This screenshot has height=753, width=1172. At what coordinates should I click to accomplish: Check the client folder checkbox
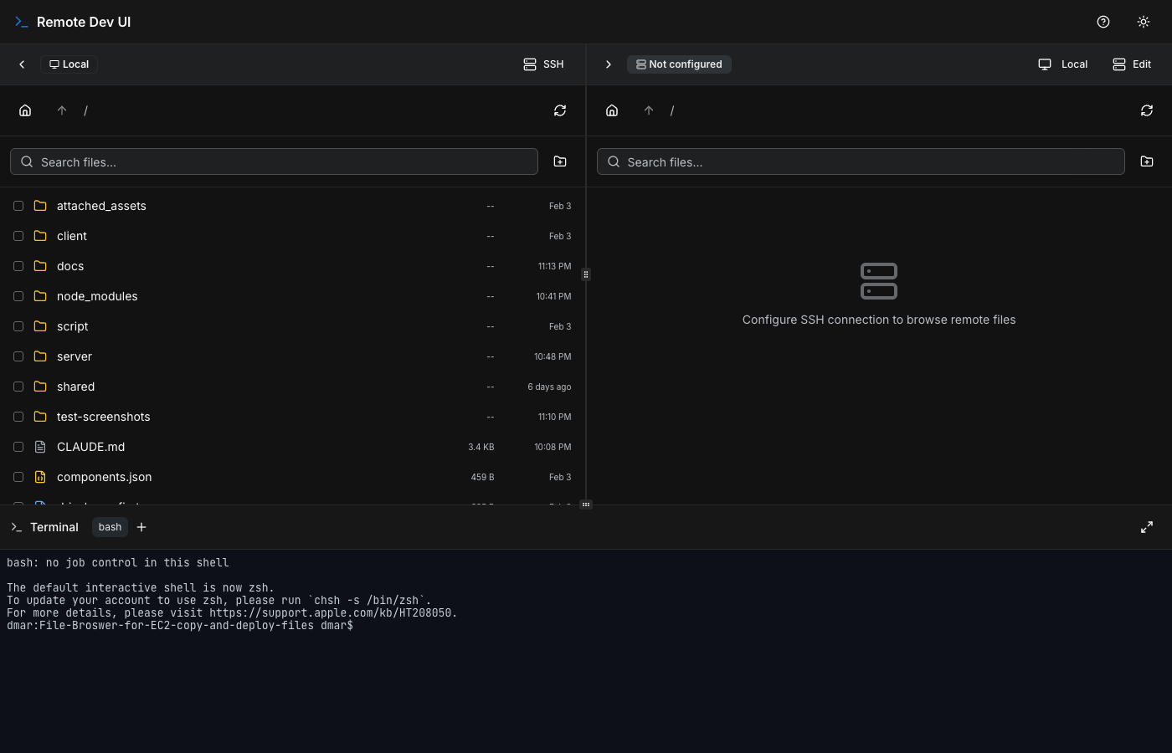click(18, 236)
